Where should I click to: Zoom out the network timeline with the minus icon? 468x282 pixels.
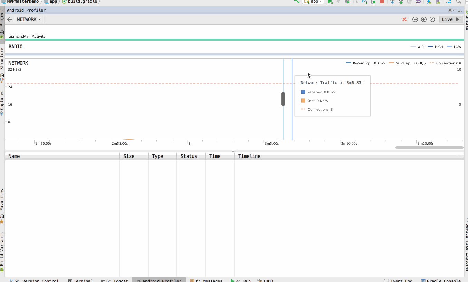point(415,19)
